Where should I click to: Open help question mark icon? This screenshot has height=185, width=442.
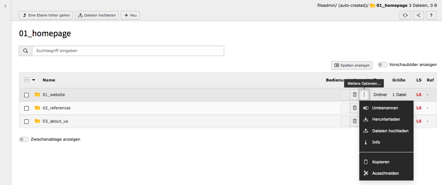[431, 15]
